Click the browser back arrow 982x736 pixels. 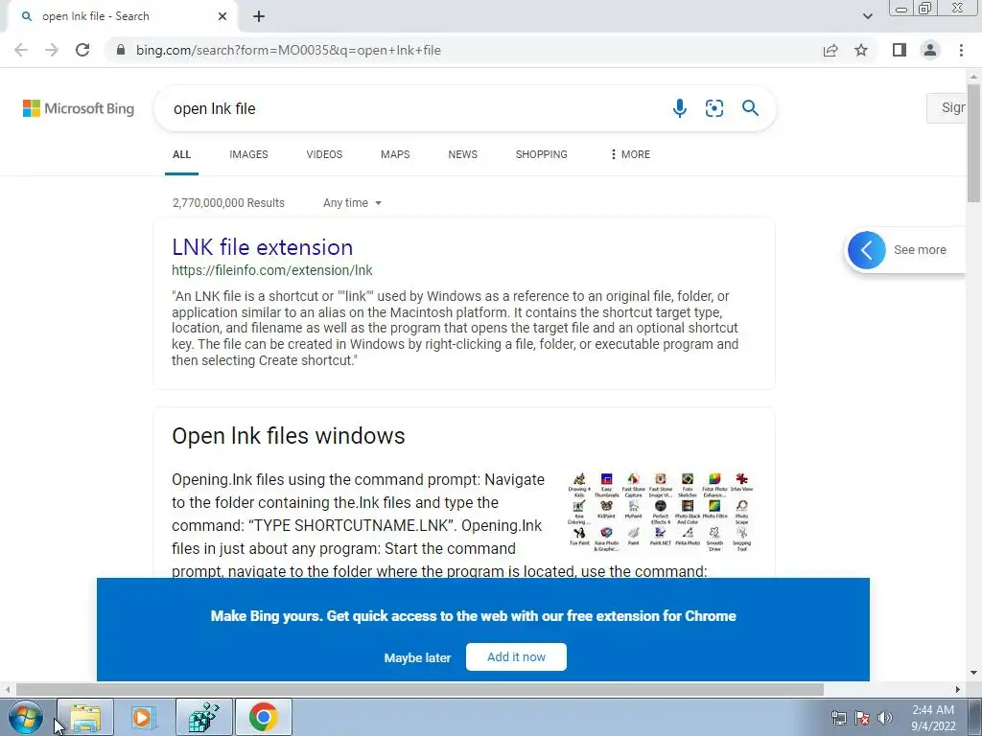[x=21, y=50]
